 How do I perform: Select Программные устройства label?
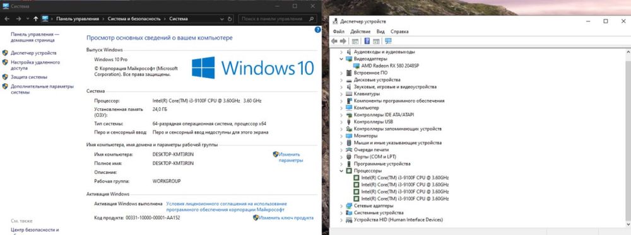point(382,164)
